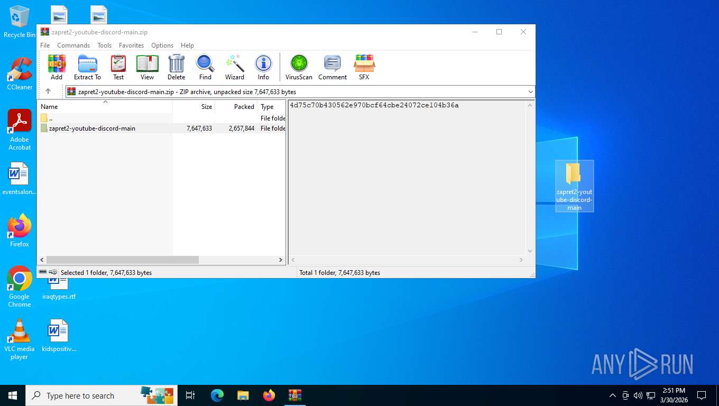Open the Options menu
The image size is (719, 406).
pos(162,45)
